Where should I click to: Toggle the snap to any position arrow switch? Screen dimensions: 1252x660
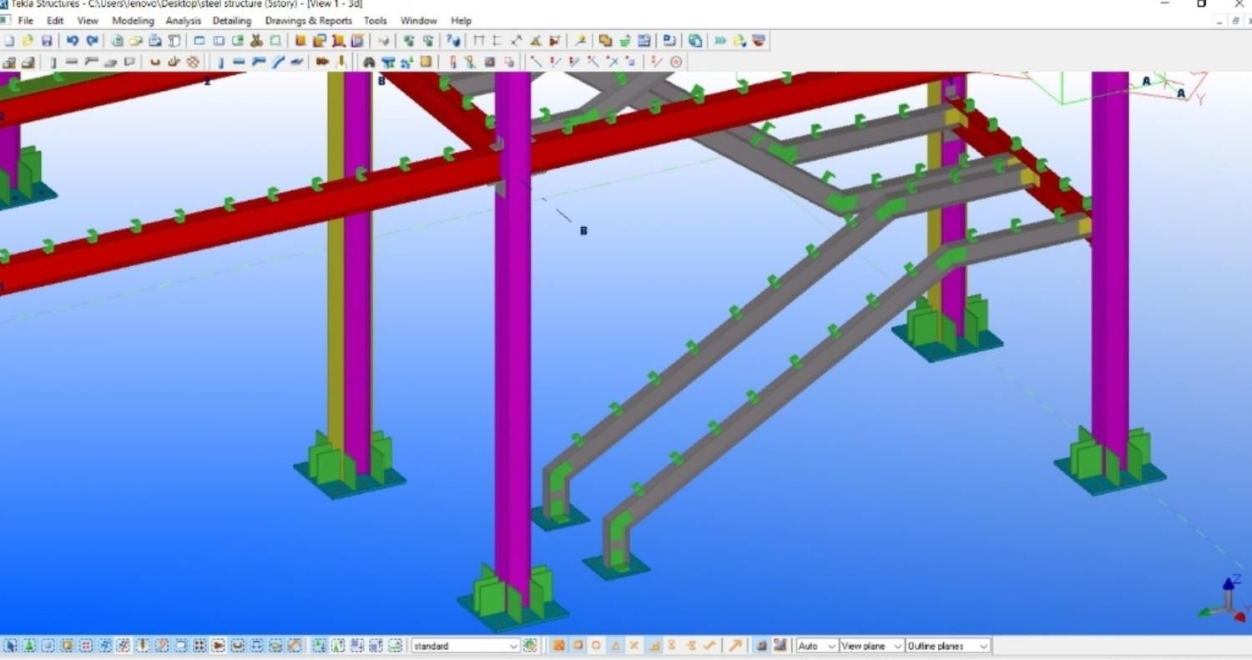735,646
